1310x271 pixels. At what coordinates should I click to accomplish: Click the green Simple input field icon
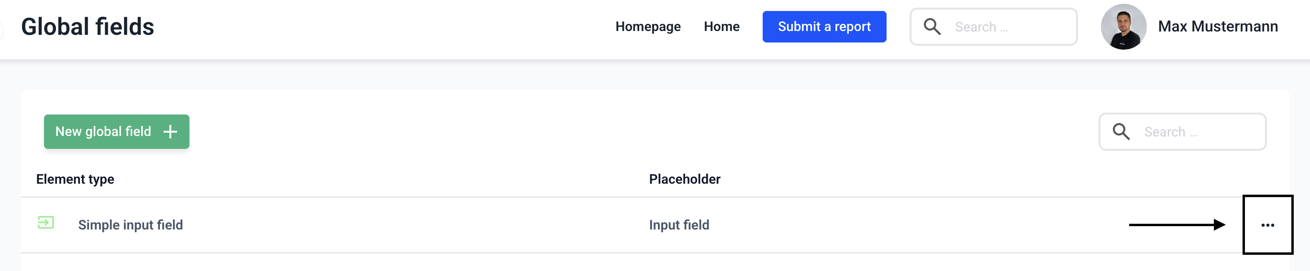(46, 222)
